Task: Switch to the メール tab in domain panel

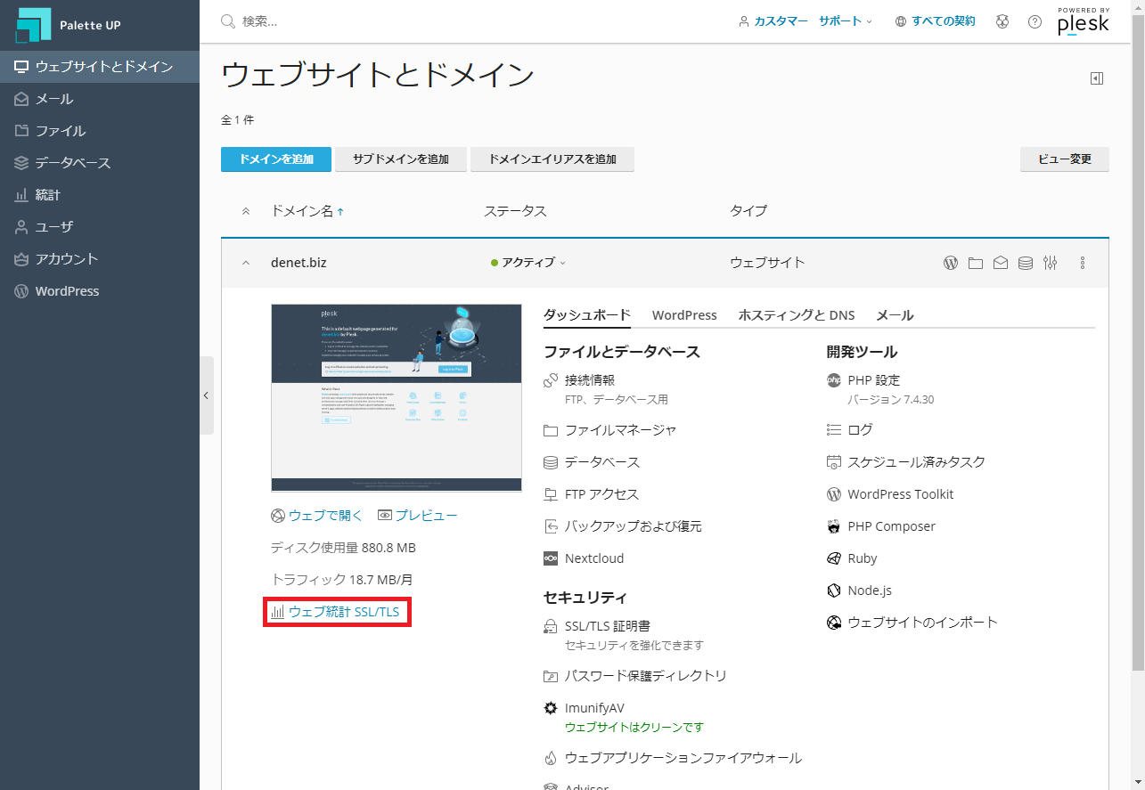Action: tap(895, 315)
